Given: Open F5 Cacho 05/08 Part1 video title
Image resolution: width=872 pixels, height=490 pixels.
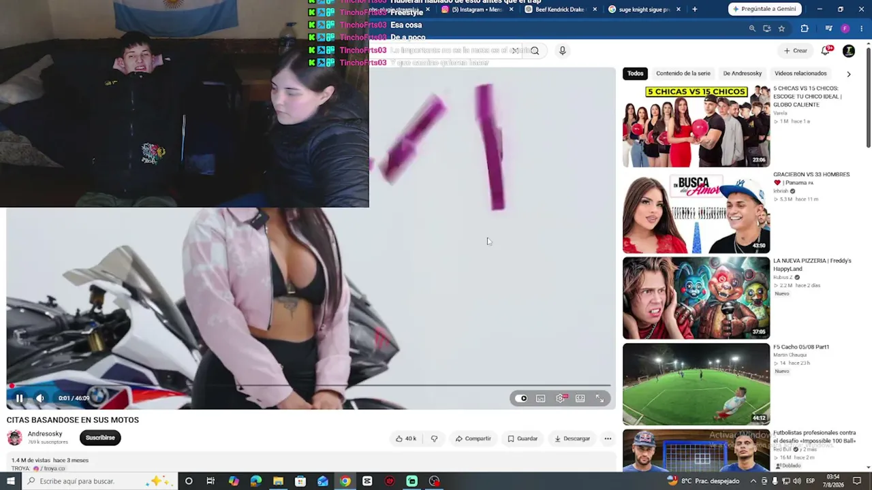Looking at the screenshot, I should [800, 347].
